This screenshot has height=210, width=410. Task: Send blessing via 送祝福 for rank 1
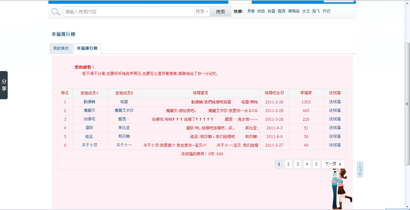(335, 102)
